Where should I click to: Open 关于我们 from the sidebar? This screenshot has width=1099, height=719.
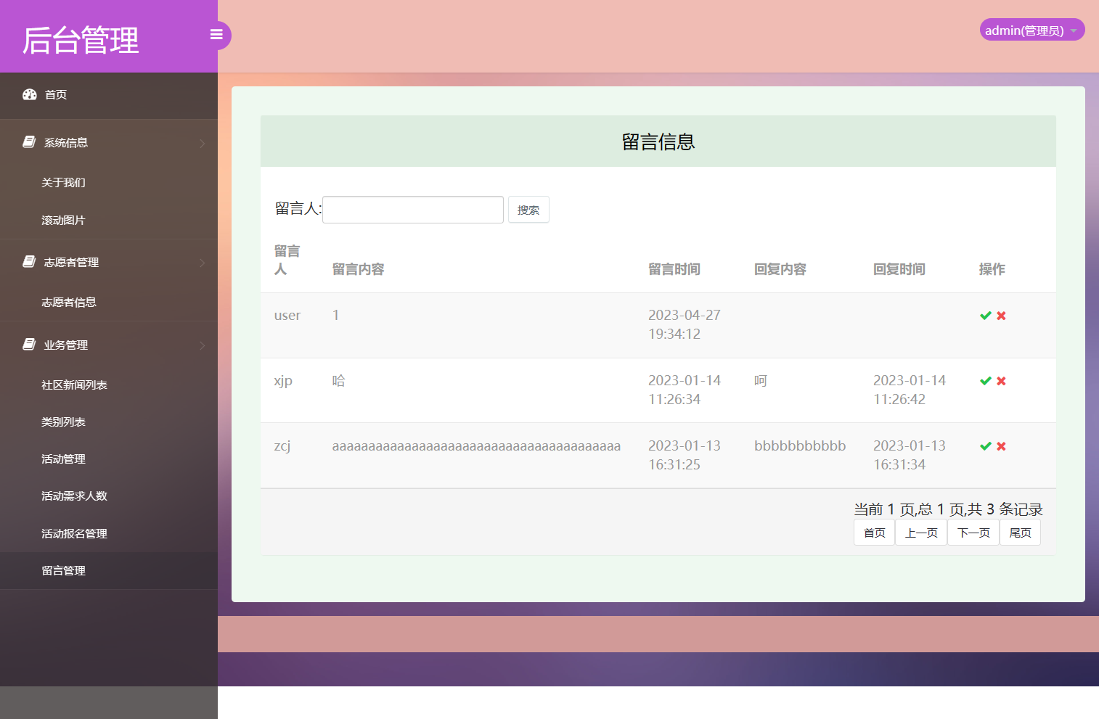(62, 182)
